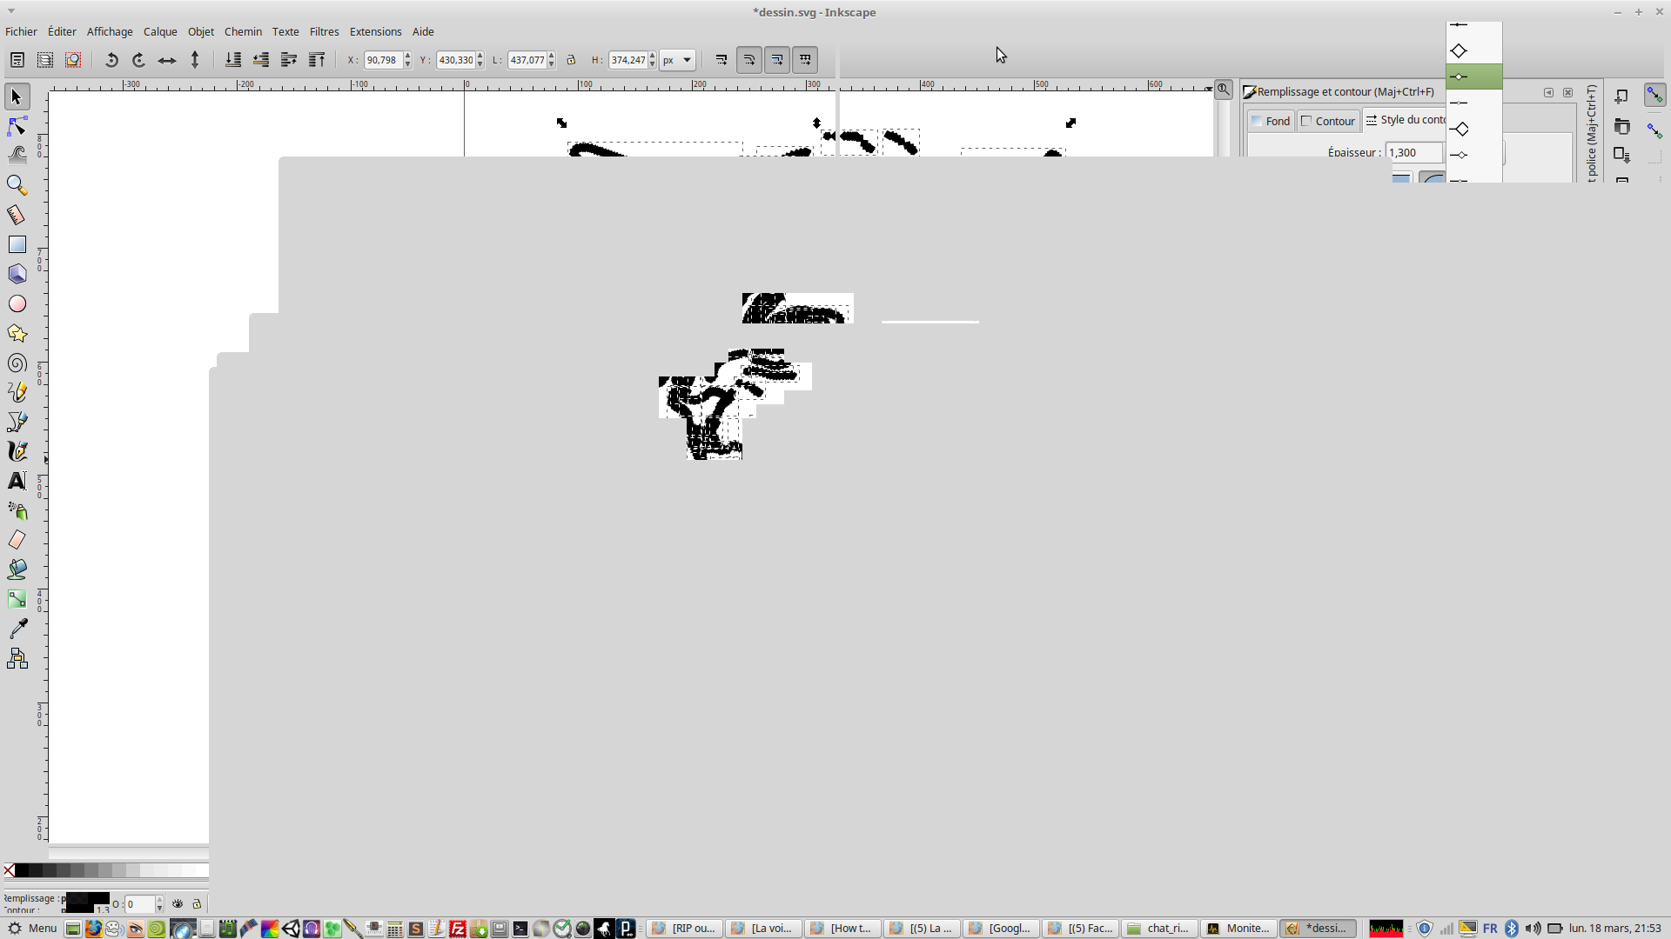1671x939 pixels.
Task: Toggle width/height ratio lock
Action: click(571, 60)
